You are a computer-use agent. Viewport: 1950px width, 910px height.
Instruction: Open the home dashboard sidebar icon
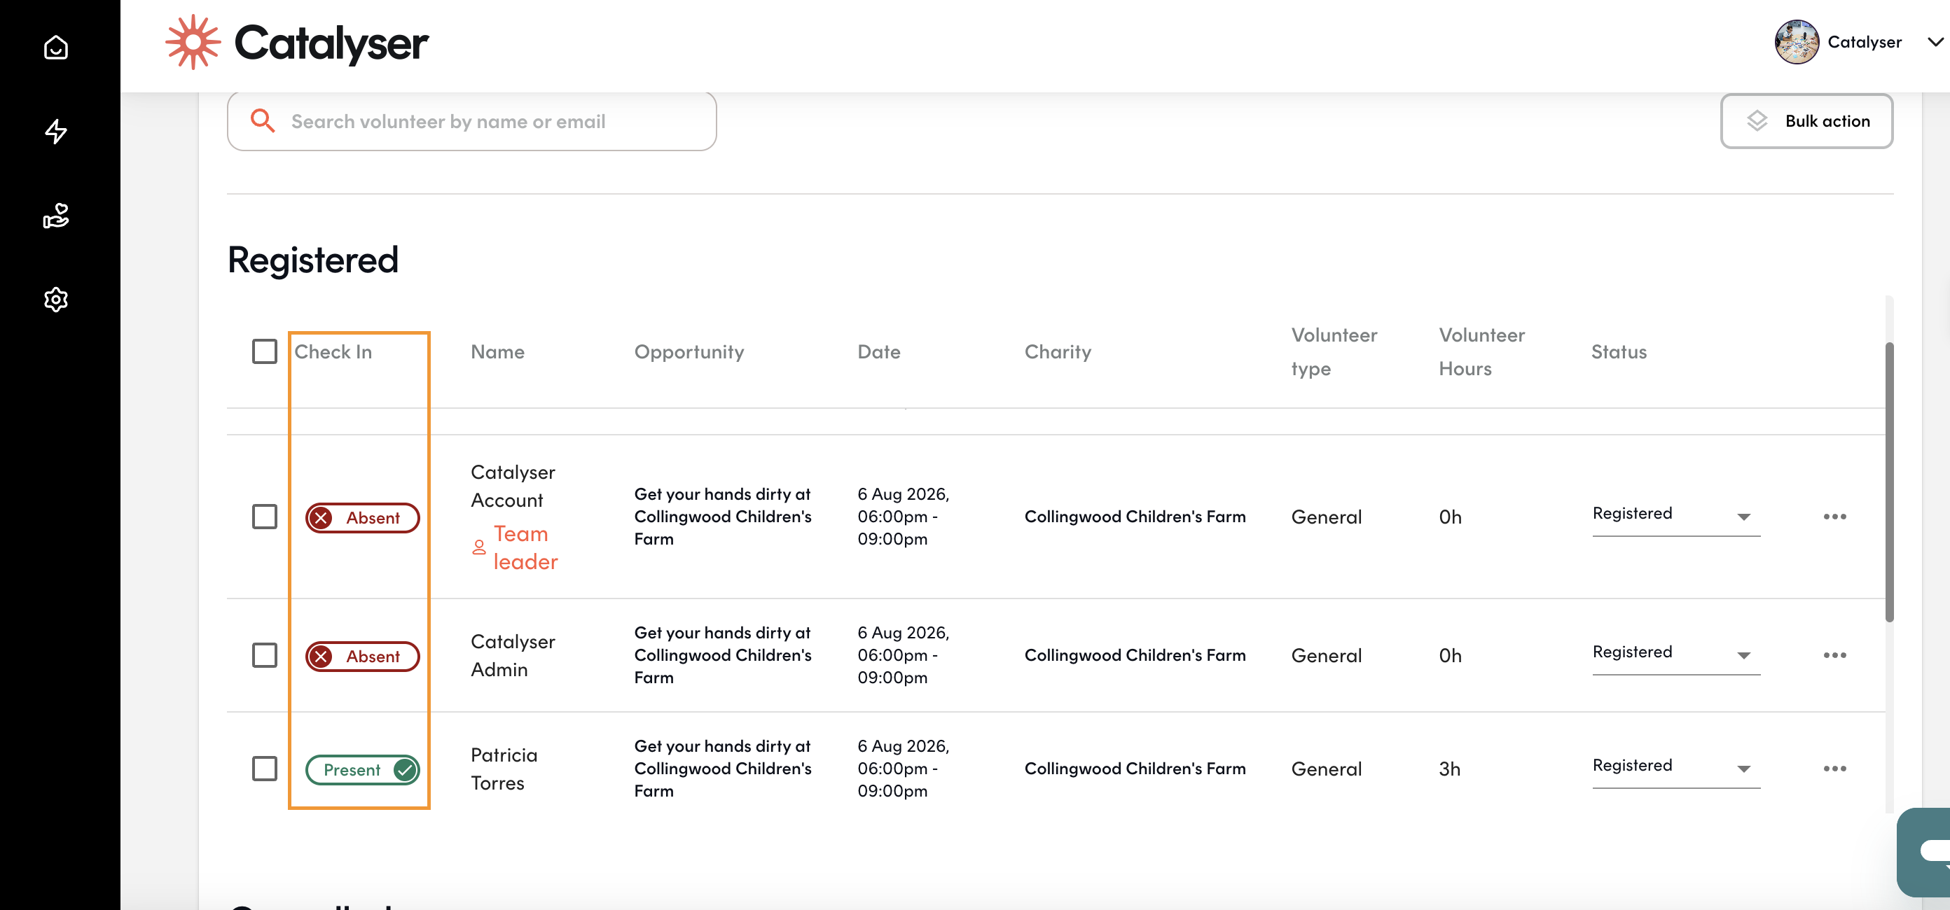pyautogui.click(x=56, y=47)
